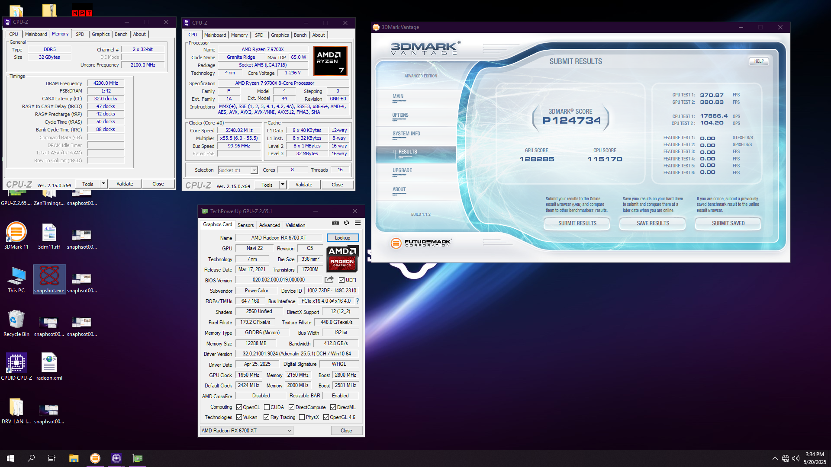831x467 pixels.
Task: Toggle the UEFI checkbox in GPU-Z
Action: click(x=342, y=280)
